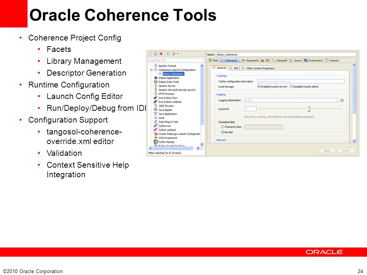
Task: Click the tree list scroll-down arrow
Action: pos(202,144)
